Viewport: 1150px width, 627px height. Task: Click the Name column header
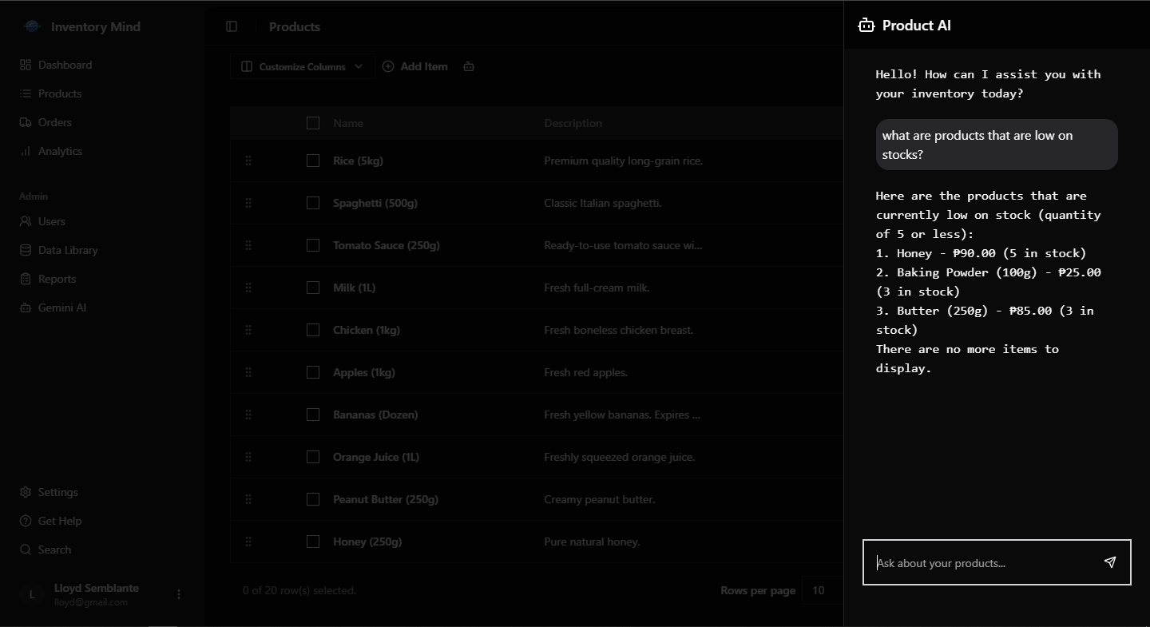[x=348, y=123]
